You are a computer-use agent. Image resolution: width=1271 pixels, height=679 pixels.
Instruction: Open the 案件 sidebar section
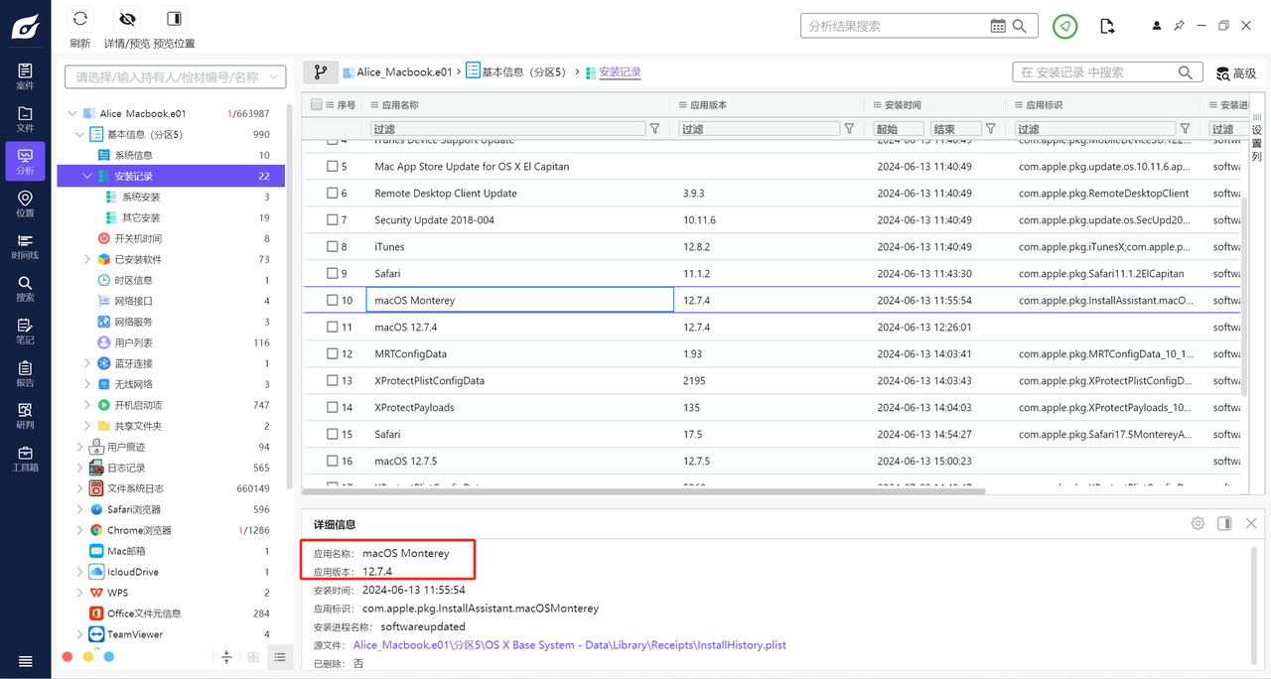(25, 76)
